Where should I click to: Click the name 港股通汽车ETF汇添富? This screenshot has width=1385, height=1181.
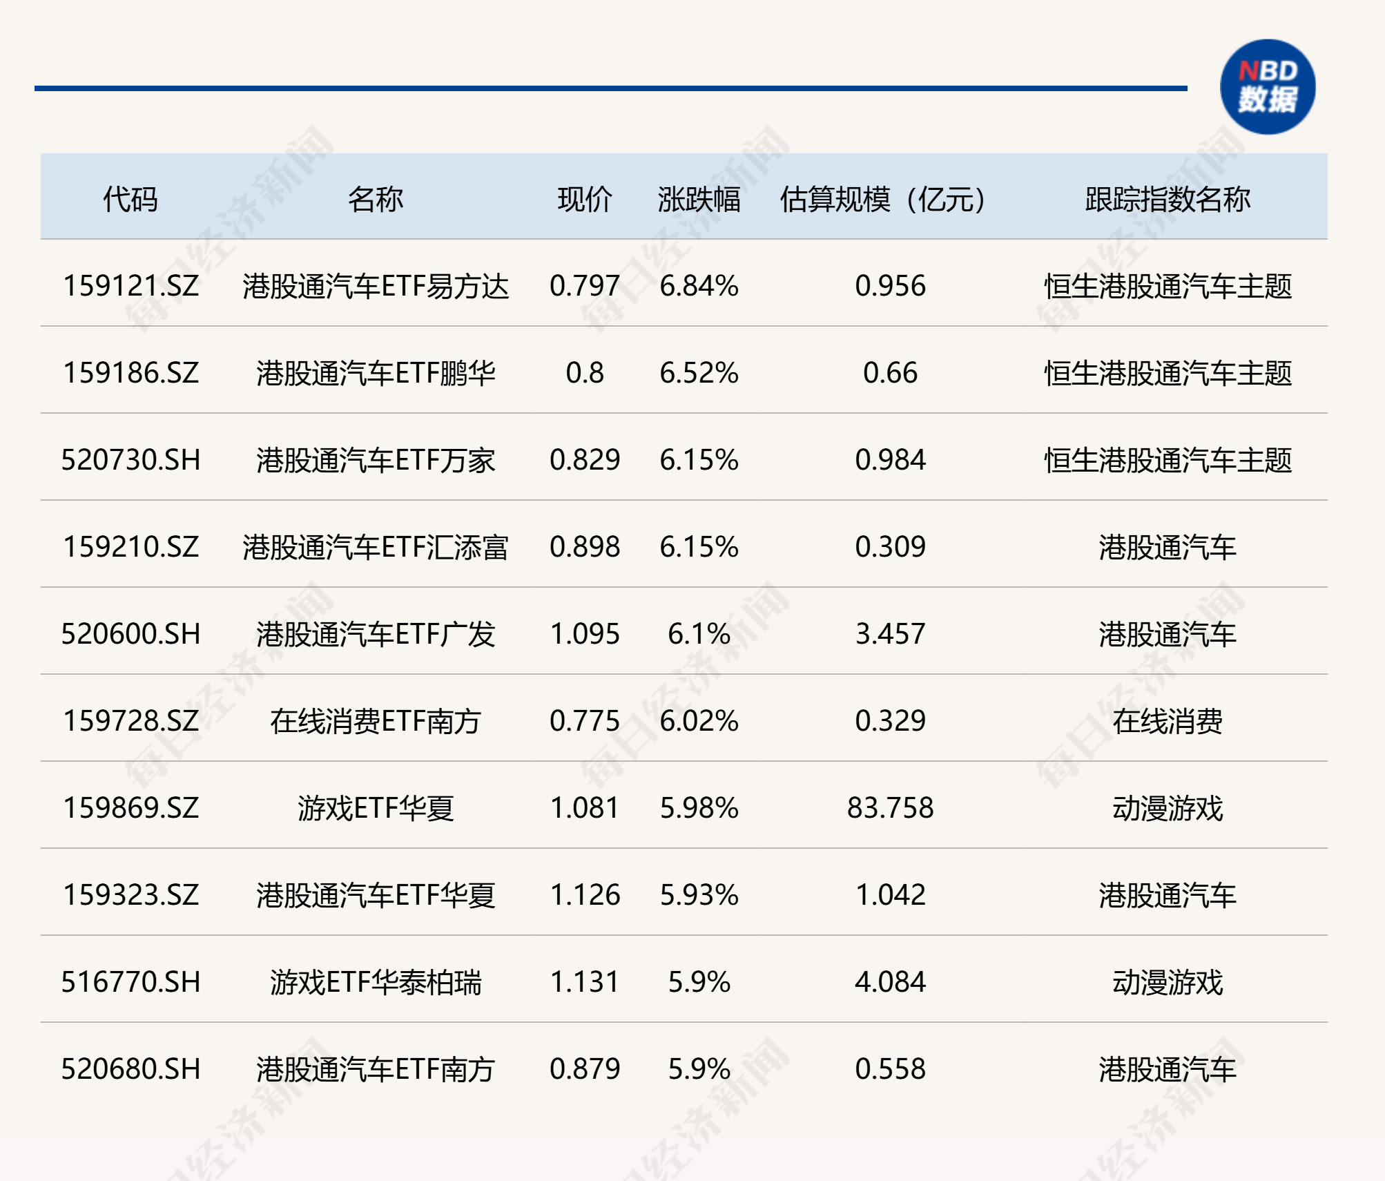click(x=376, y=547)
